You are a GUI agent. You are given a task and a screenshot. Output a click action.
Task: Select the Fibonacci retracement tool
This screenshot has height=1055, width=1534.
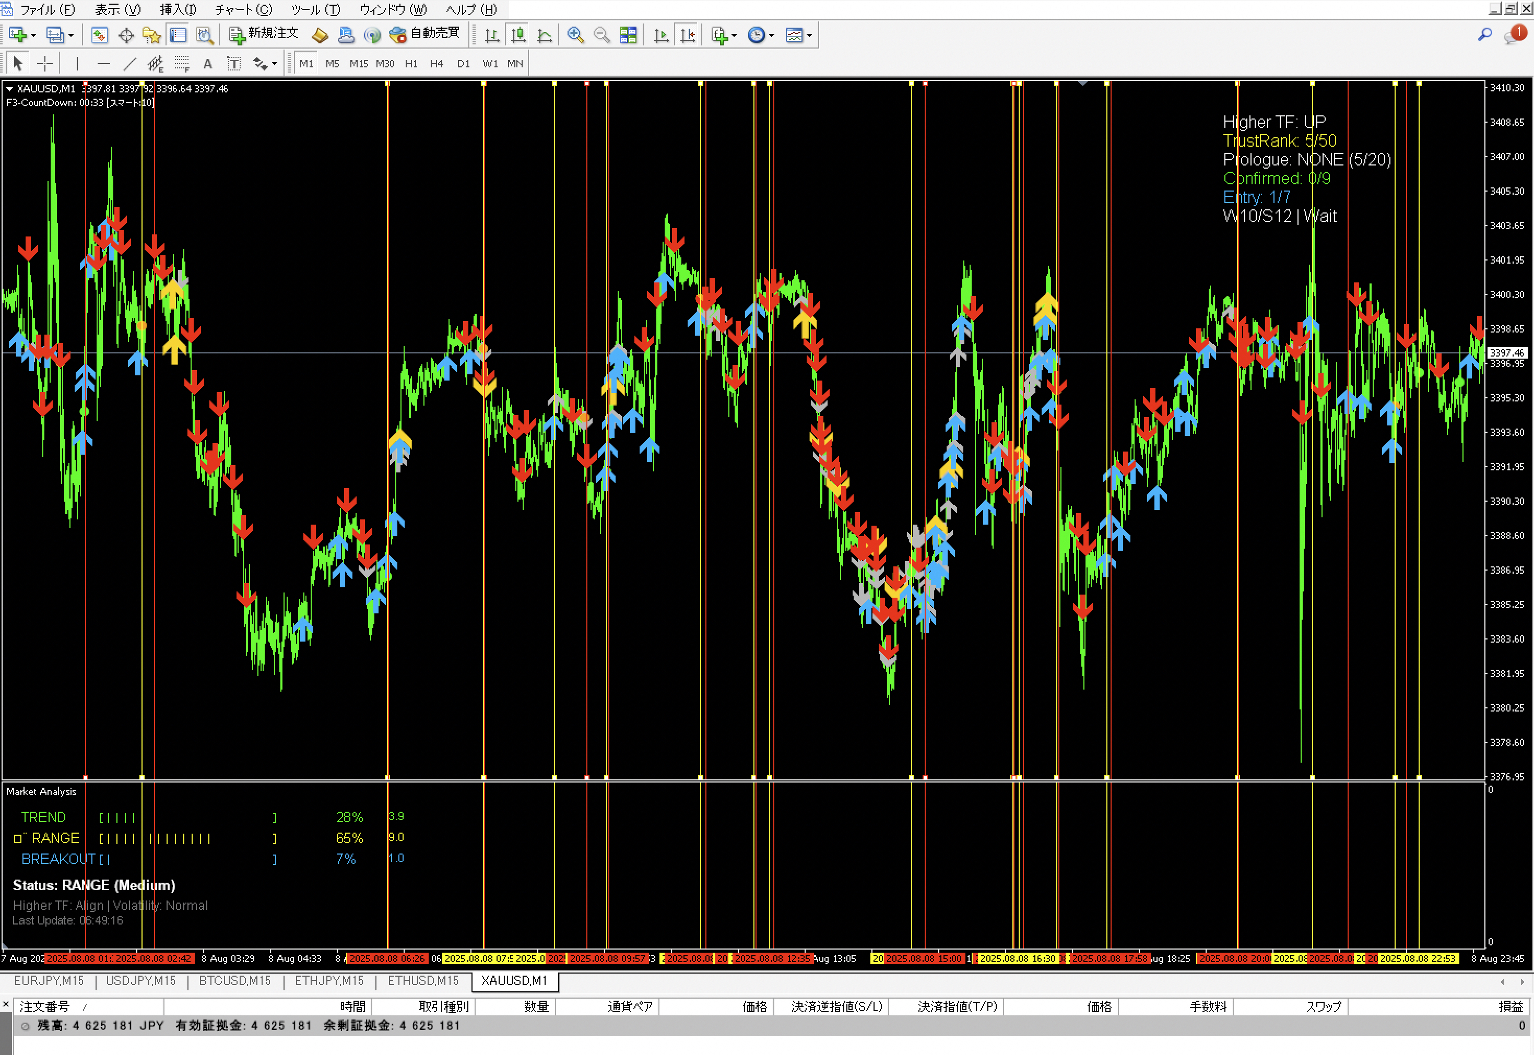(181, 64)
